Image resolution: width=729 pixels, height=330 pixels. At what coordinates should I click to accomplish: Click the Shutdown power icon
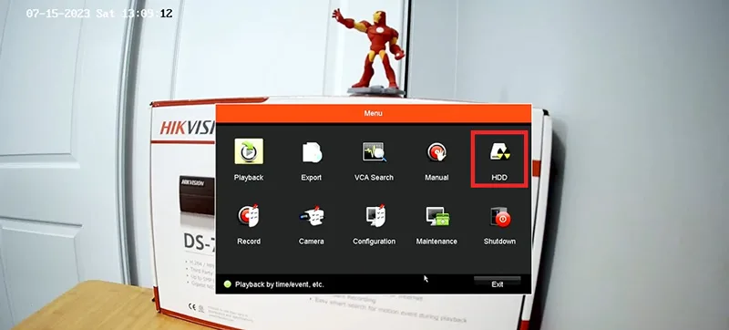point(499,217)
